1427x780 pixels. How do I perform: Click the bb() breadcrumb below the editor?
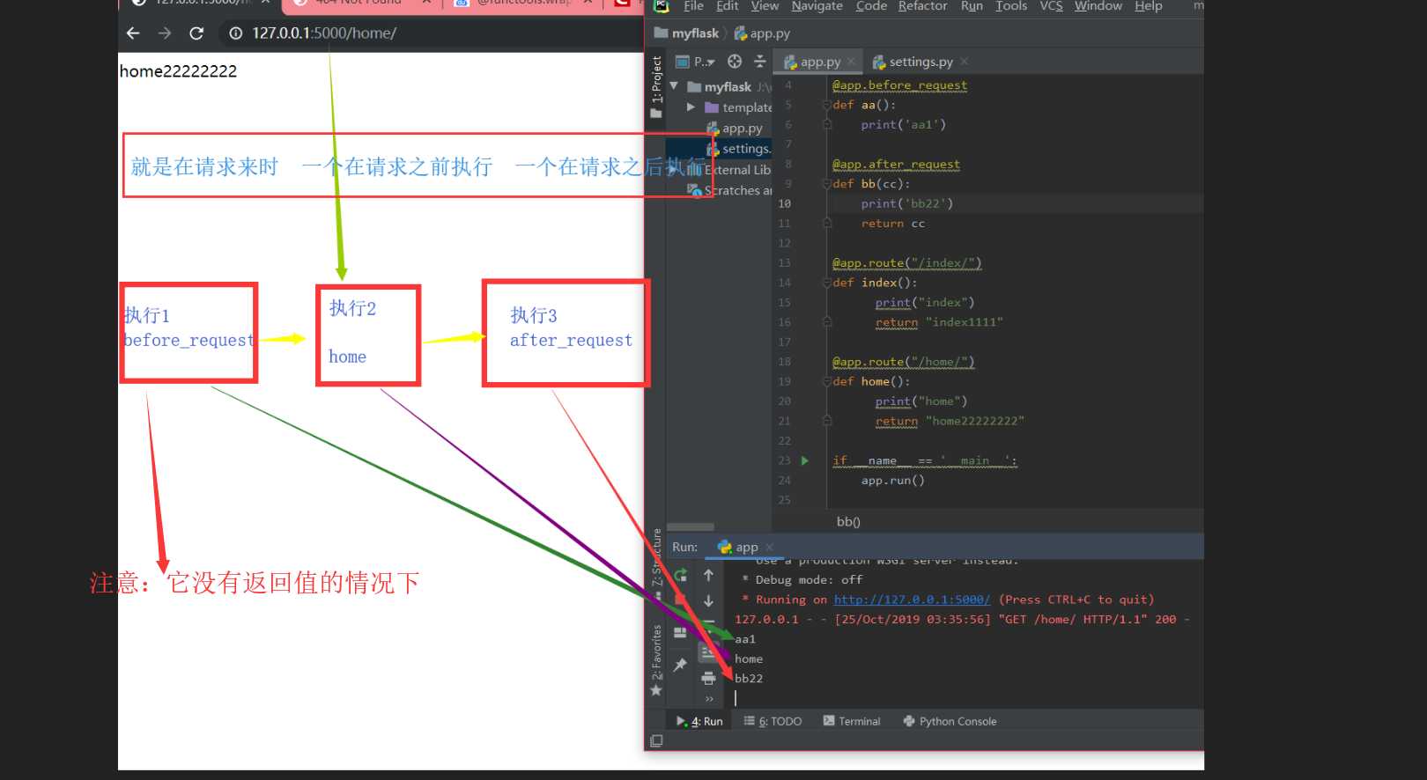click(x=848, y=522)
